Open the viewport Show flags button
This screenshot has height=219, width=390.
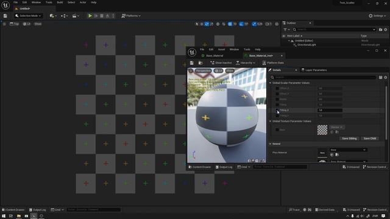pos(38,24)
